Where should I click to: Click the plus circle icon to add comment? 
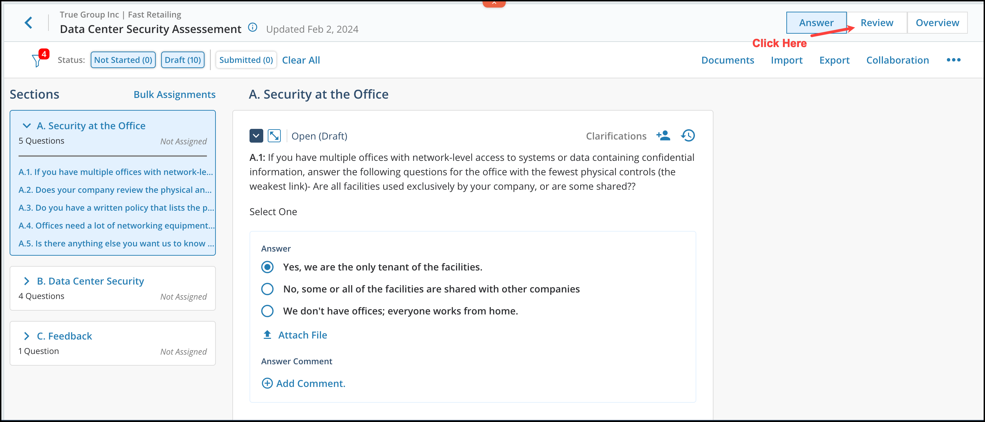267,384
